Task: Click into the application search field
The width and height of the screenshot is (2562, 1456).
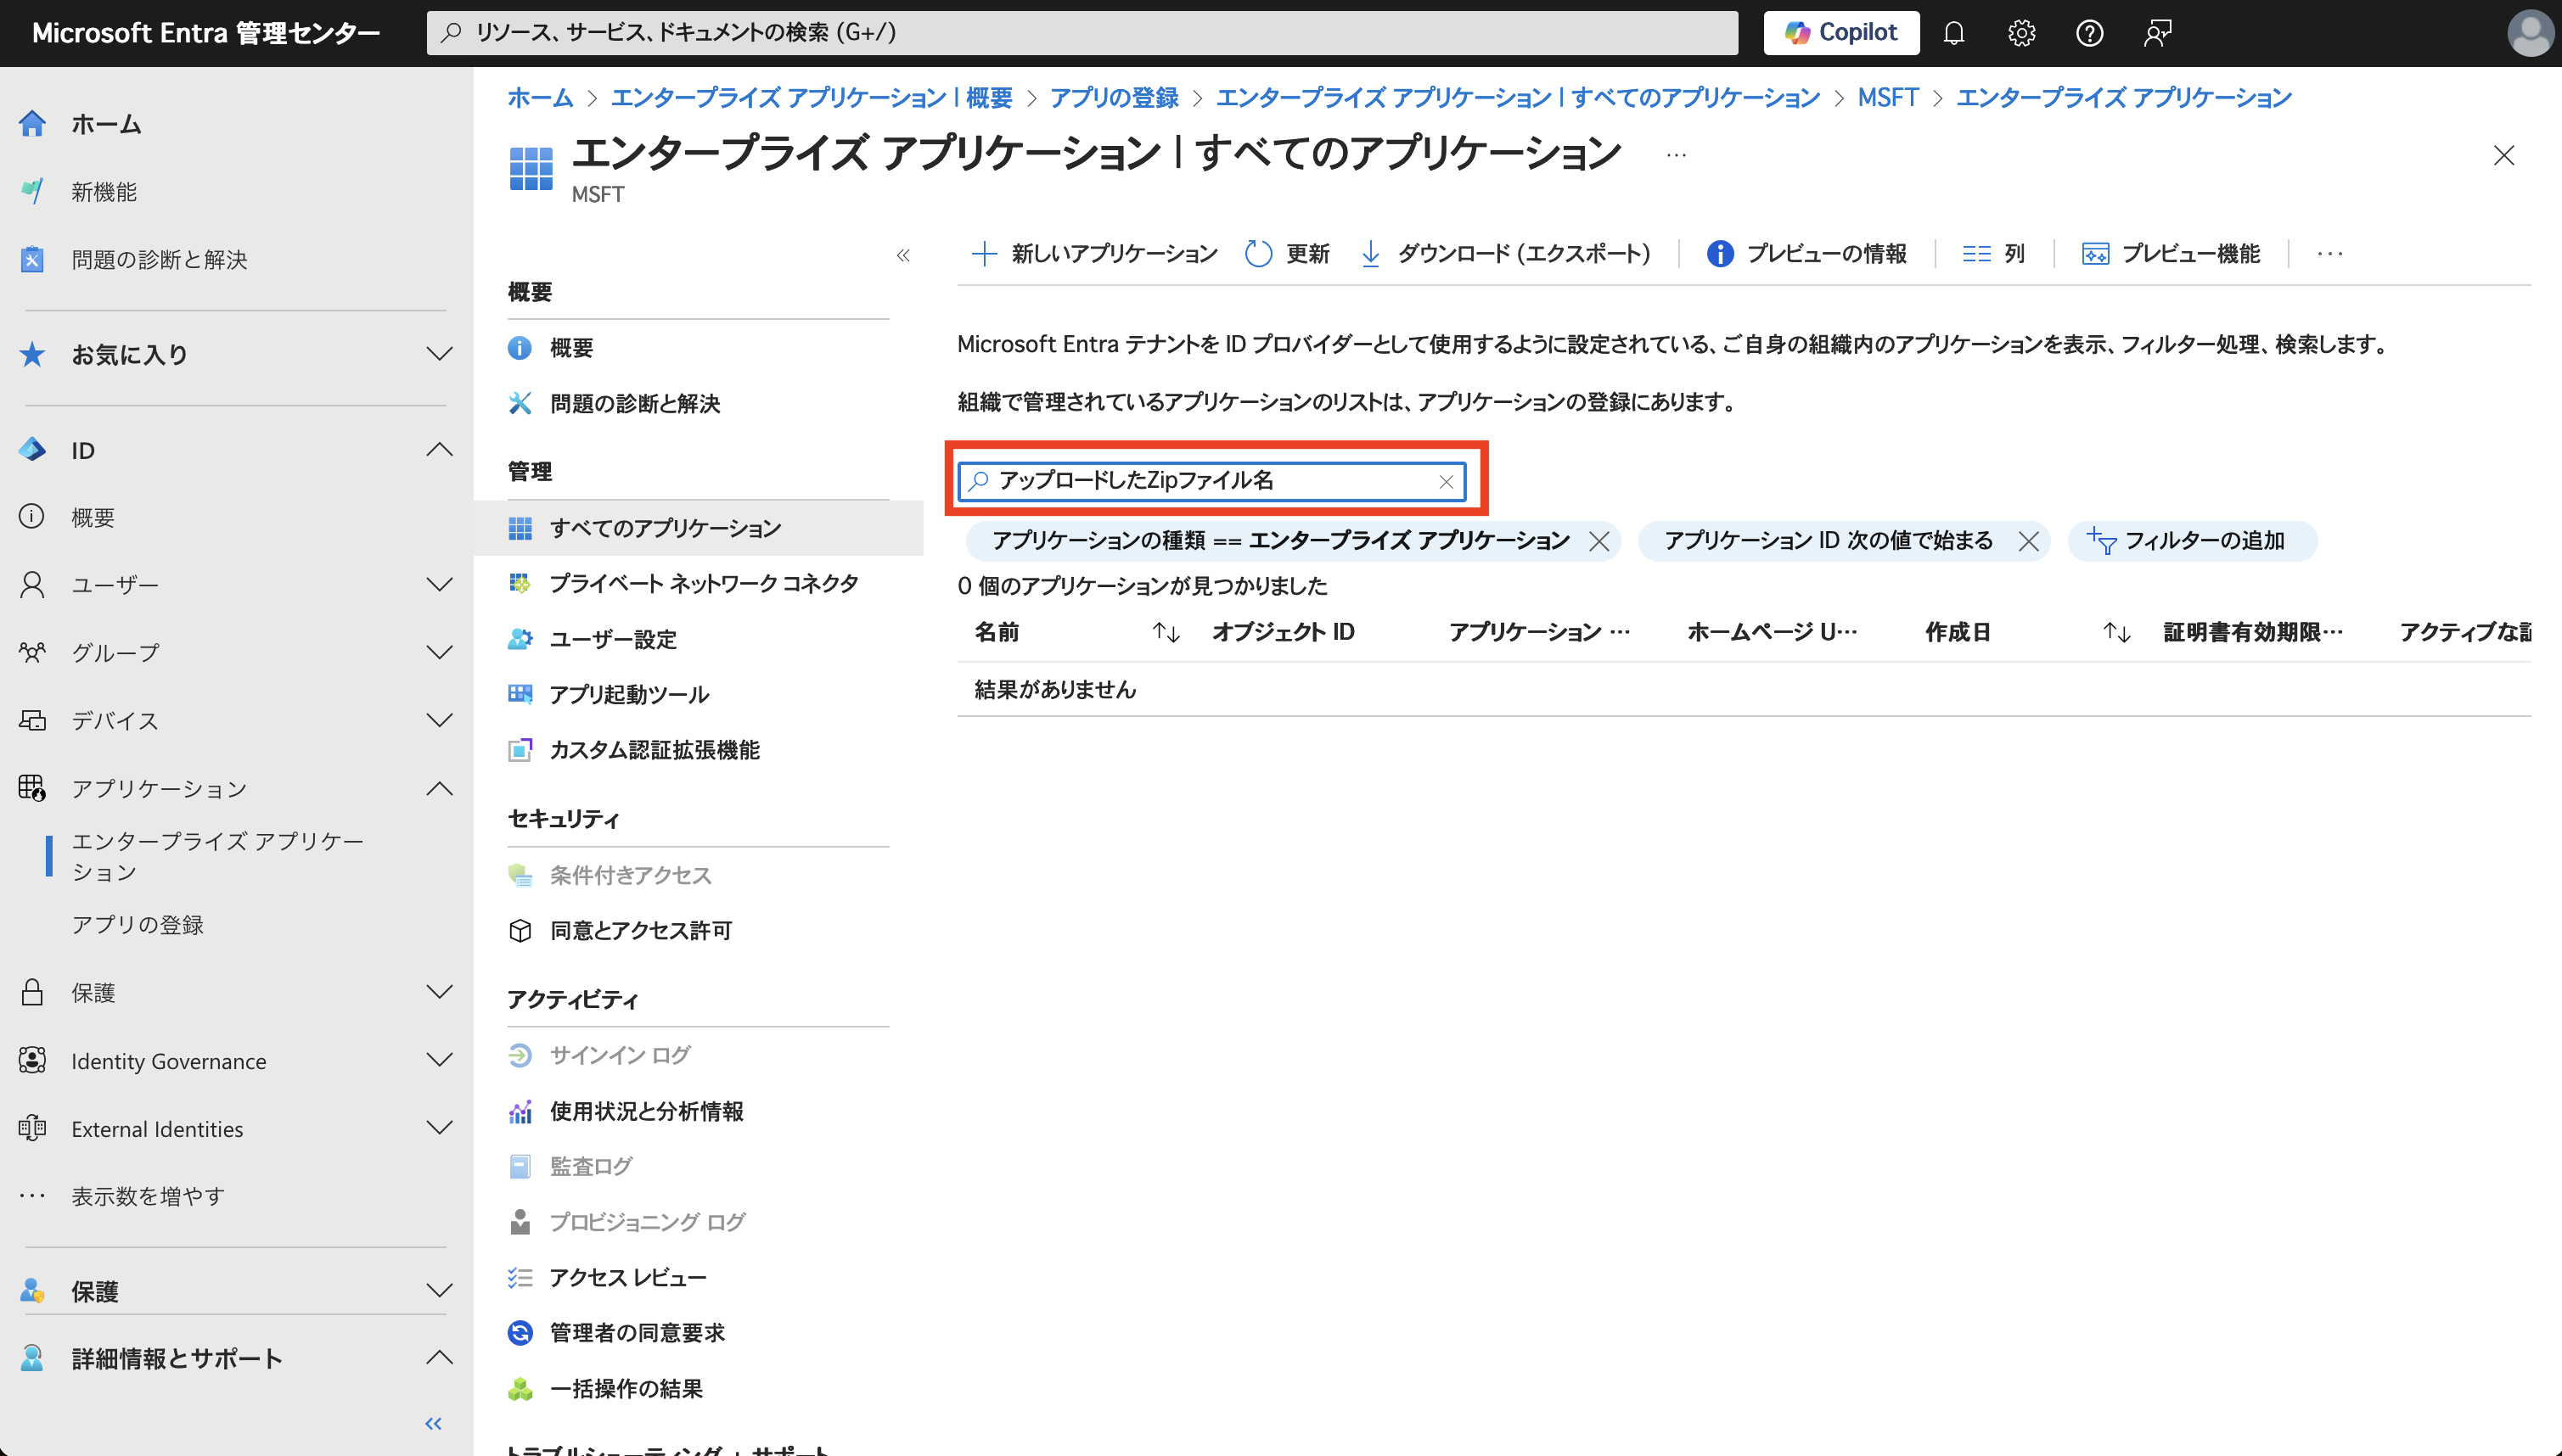Action: (1211, 481)
